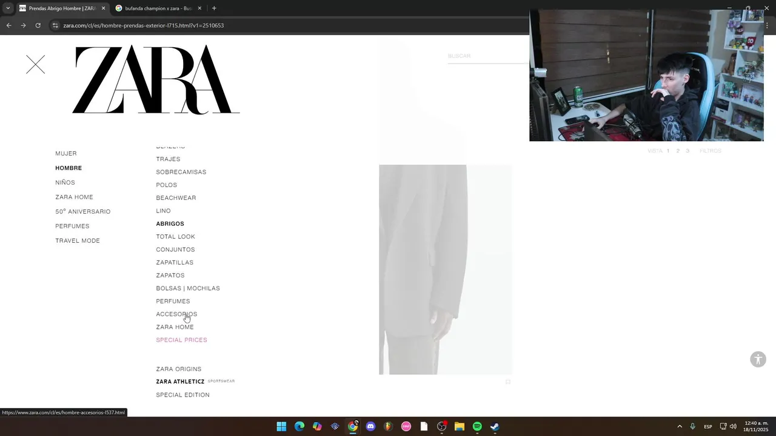Click the large ZARA logo
This screenshot has width=776, height=436.
(156, 79)
